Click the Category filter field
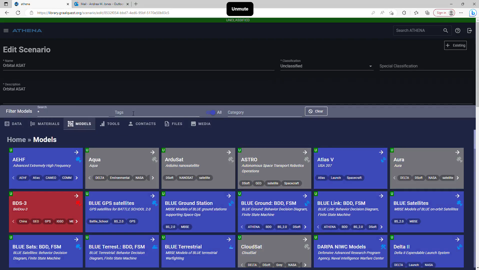The height and width of the screenshot is (270, 479). (x=264, y=112)
